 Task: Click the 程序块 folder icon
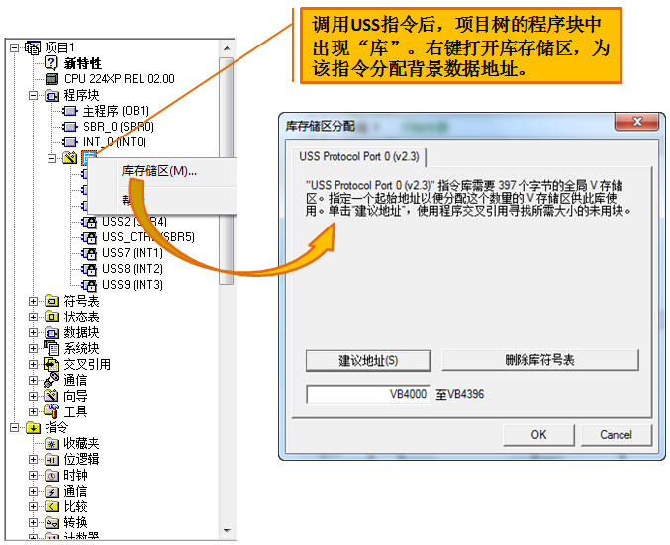pyautogui.click(x=51, y=95)
